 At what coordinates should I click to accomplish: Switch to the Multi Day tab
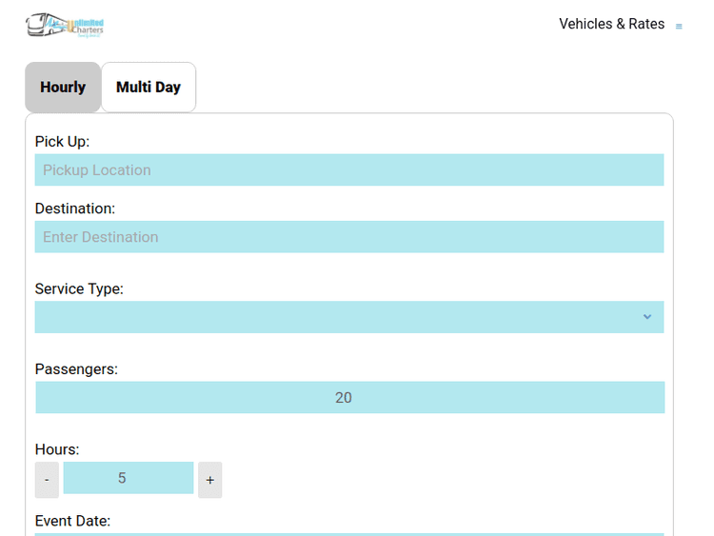(x=149, y=88)
